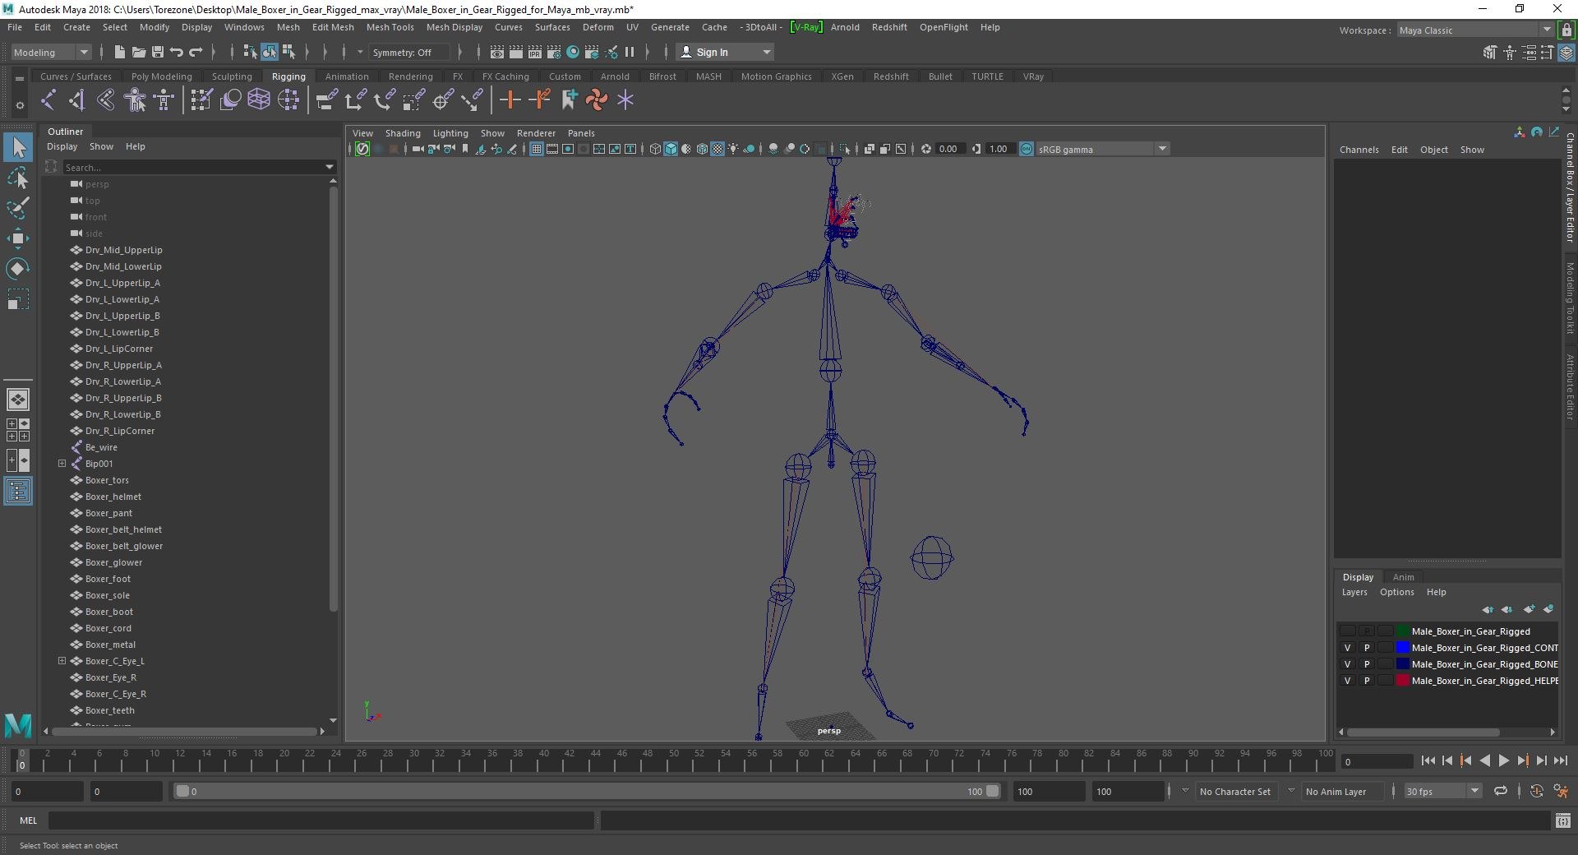Open the 30 fps frame rate dropdown
The width and height of the screenshot is (1578, 855).
[x=1442, y=791]
